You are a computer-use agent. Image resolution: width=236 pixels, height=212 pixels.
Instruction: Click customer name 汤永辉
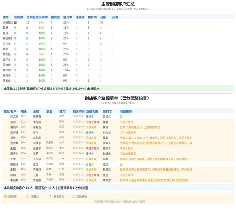(x=14, y=143)
